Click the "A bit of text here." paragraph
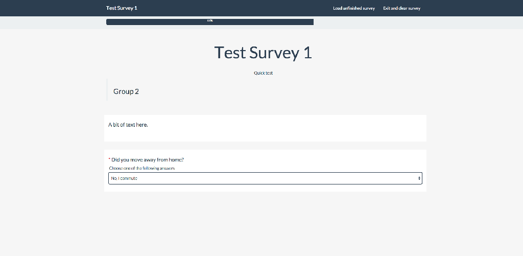The width and height of the screenshot is (523, 256). (128, 125)
